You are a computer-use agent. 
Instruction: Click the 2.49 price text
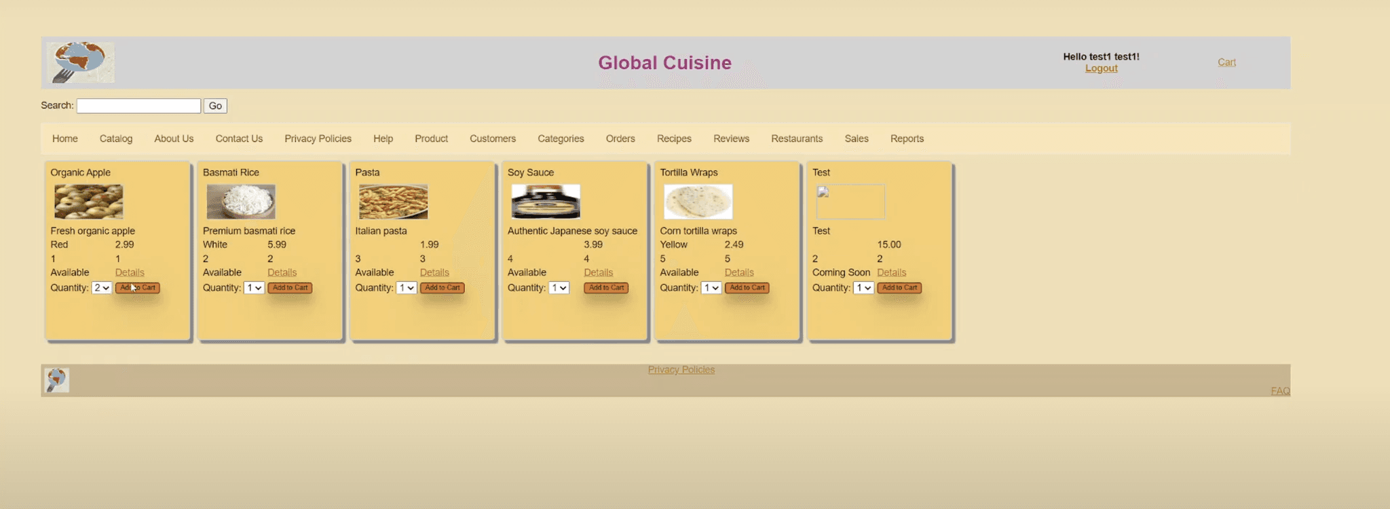coord(734,245)
